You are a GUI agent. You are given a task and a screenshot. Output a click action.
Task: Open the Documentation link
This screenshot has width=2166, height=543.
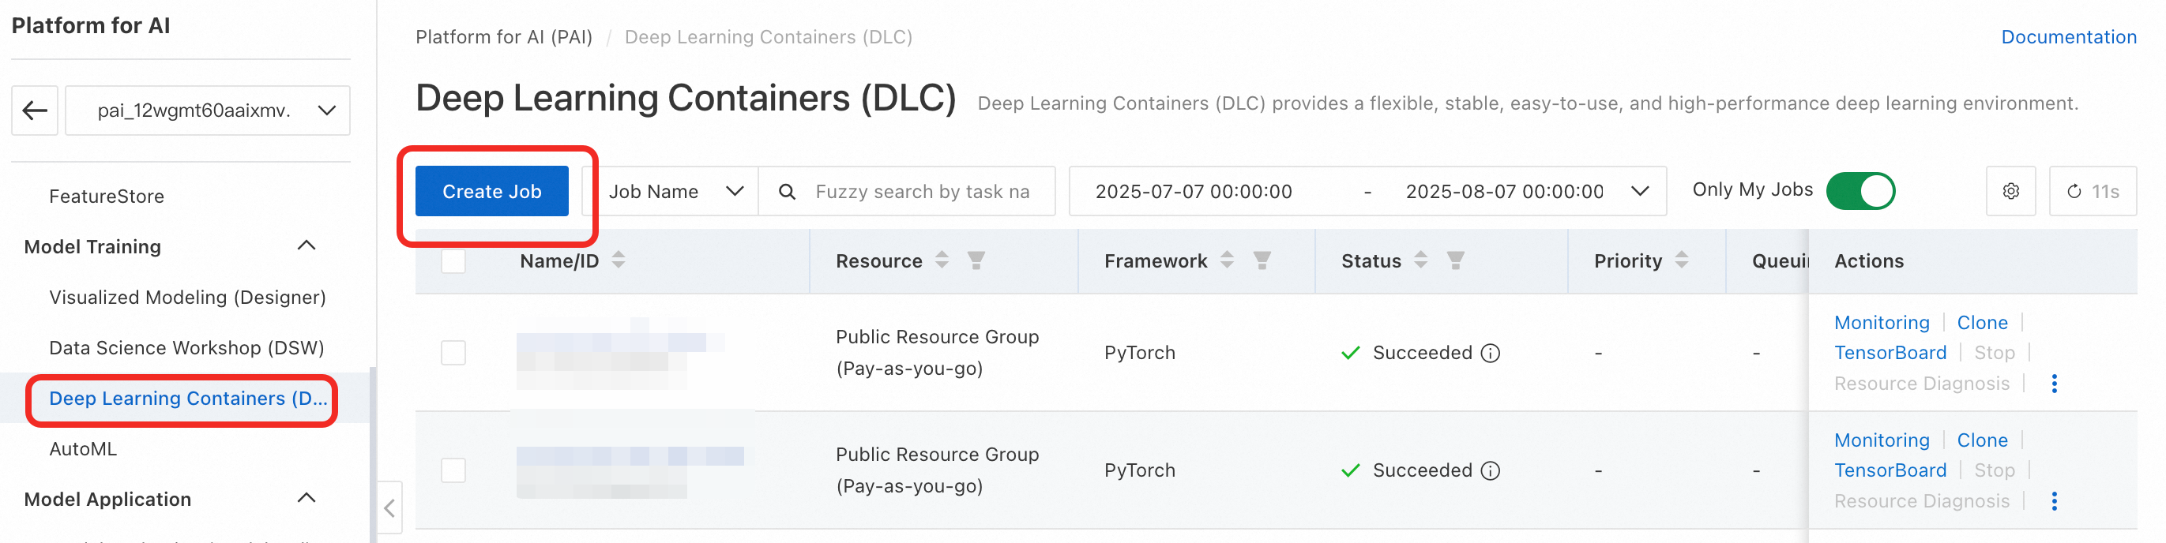tap(2067, 37)
